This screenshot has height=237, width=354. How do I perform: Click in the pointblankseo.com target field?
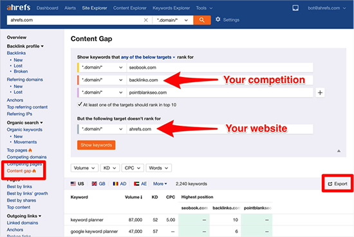click(x=220, y=92)
